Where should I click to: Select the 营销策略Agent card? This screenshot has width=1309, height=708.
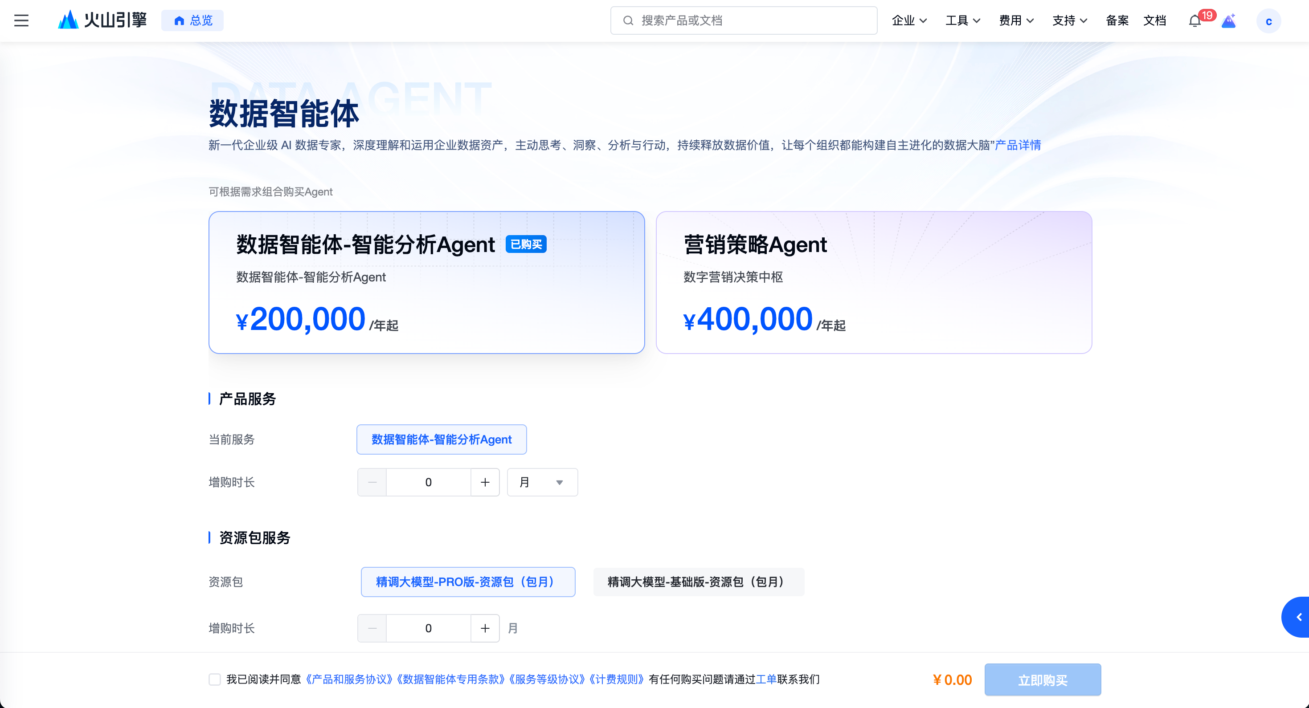click(x=874, y=282)
